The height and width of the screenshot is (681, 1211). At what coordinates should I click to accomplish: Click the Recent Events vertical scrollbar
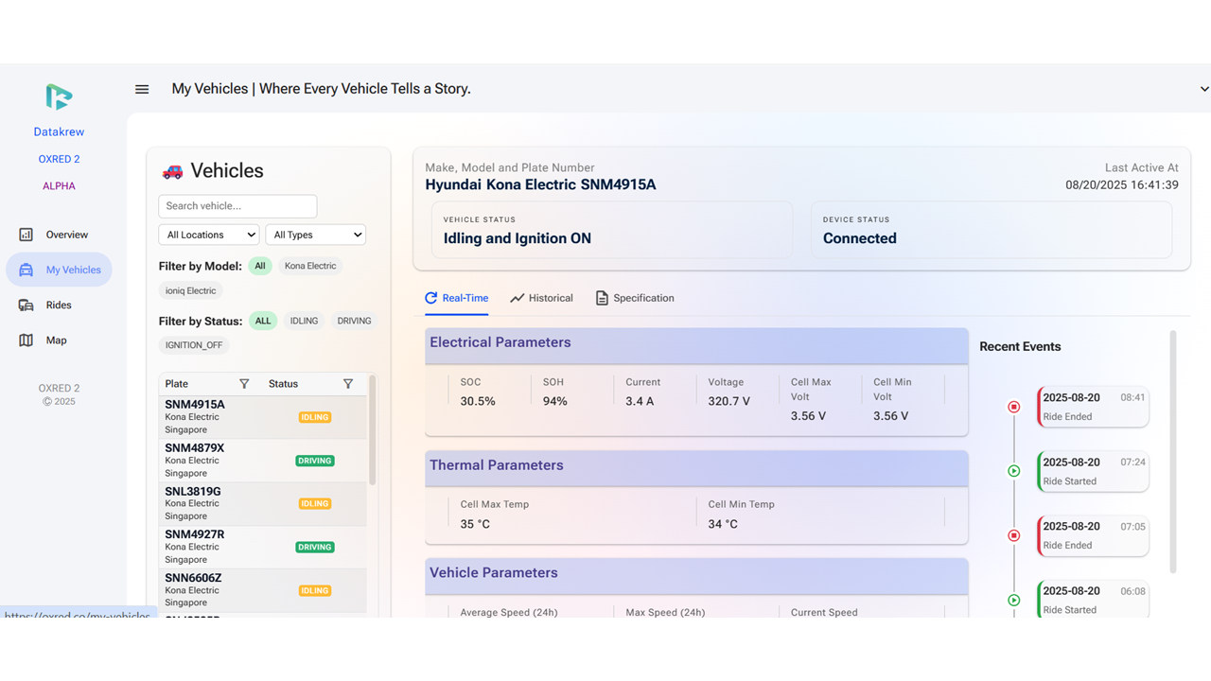[1174, 451]
